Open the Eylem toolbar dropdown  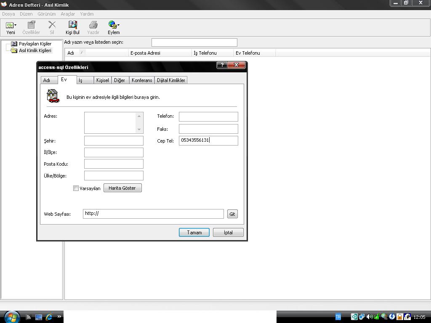(x=114, y=28)
